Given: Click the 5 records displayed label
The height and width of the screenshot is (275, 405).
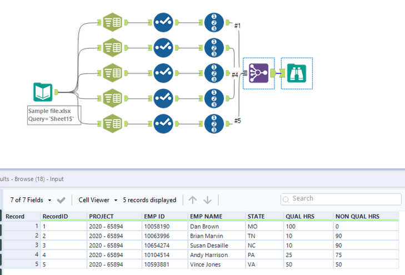Looking at the screenshot, I should 149,200.
